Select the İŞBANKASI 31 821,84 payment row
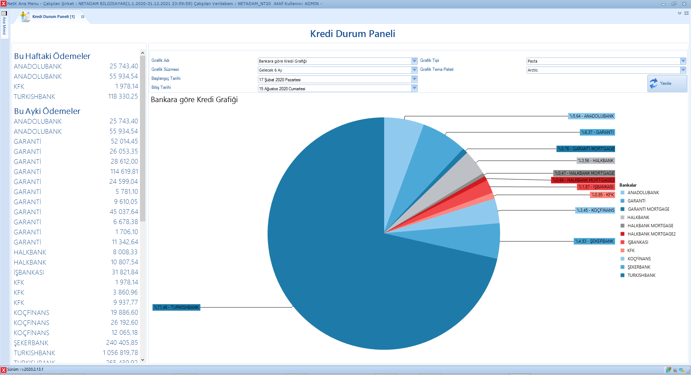The width and height of the screenshot is (691, 375). (x=76, y=273)
